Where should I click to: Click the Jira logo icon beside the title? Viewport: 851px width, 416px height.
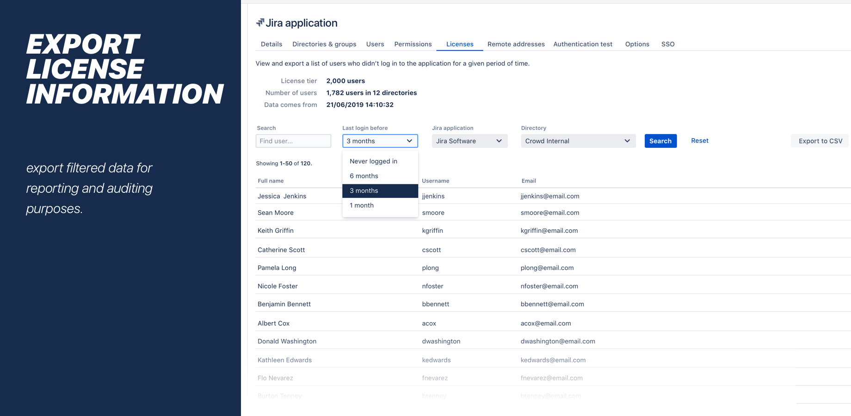point(260,22)
